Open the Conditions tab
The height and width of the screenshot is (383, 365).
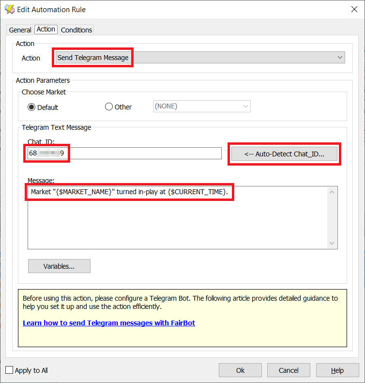click(76, 30)
